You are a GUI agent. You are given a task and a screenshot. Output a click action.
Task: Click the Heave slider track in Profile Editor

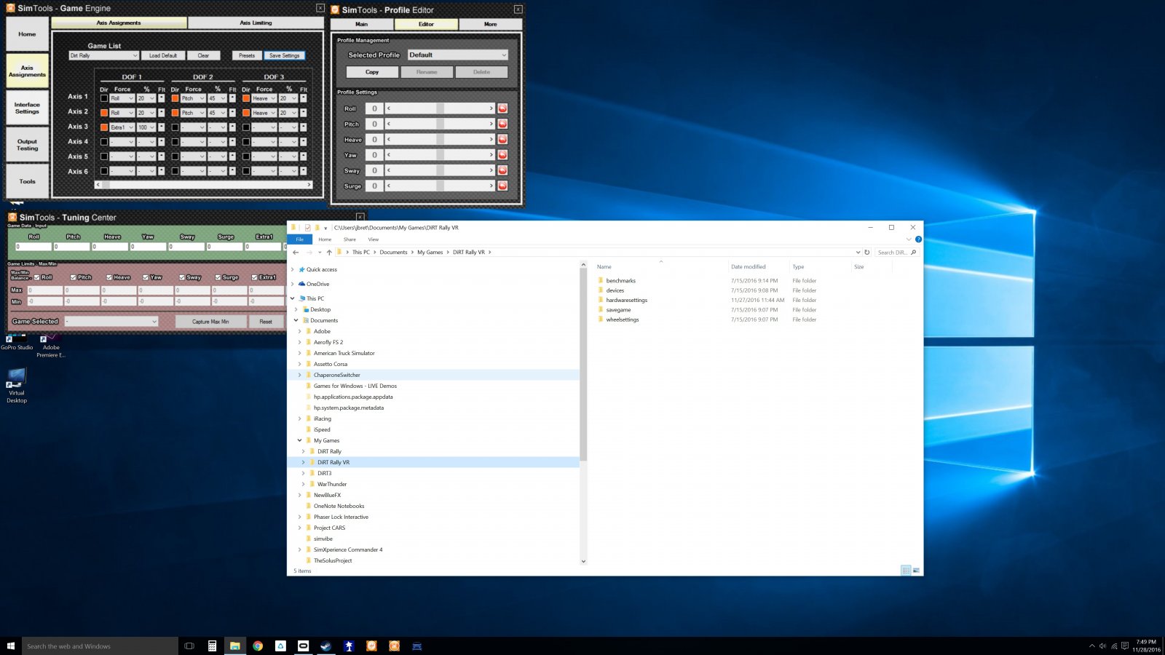(440, 139)
